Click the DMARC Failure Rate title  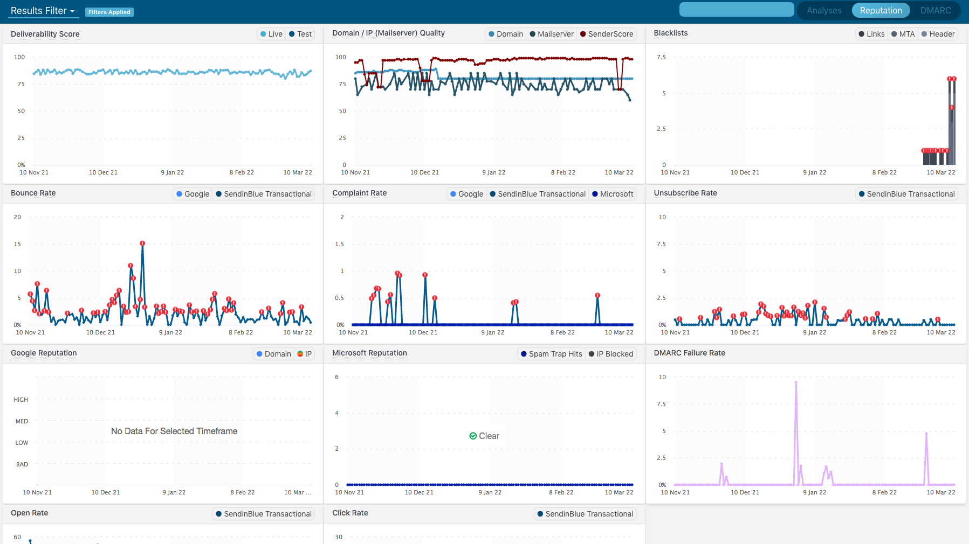point(689,353)
